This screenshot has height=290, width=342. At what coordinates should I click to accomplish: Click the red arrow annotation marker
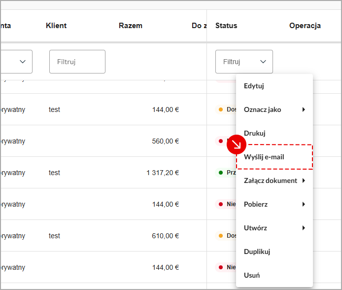click(x=236, y=145)
